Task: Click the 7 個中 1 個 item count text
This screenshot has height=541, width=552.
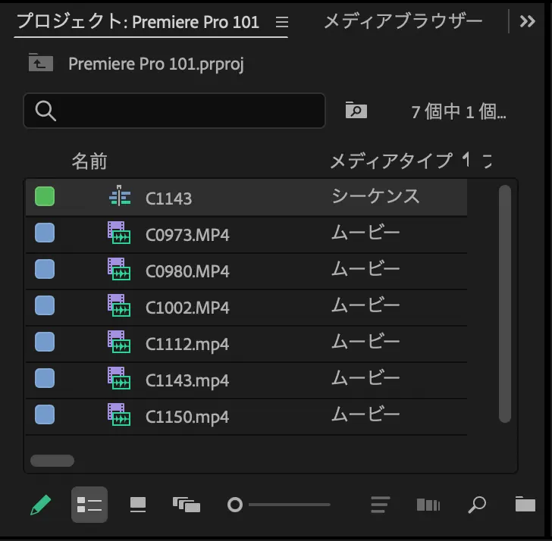Action: 459,112
